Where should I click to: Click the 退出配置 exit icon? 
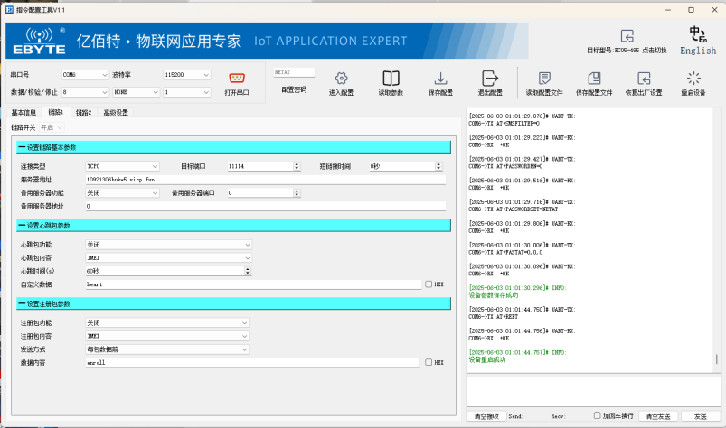490,79
